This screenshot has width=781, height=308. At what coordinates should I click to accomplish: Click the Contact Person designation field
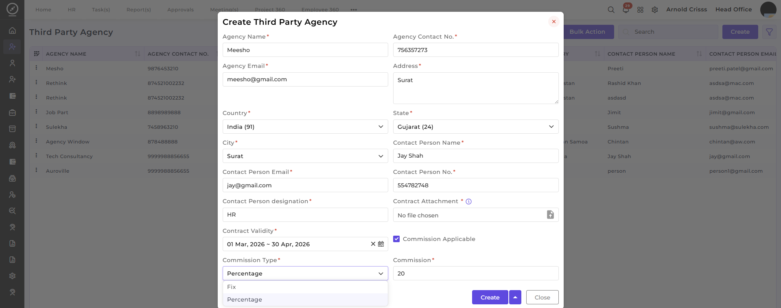[305, 215]
